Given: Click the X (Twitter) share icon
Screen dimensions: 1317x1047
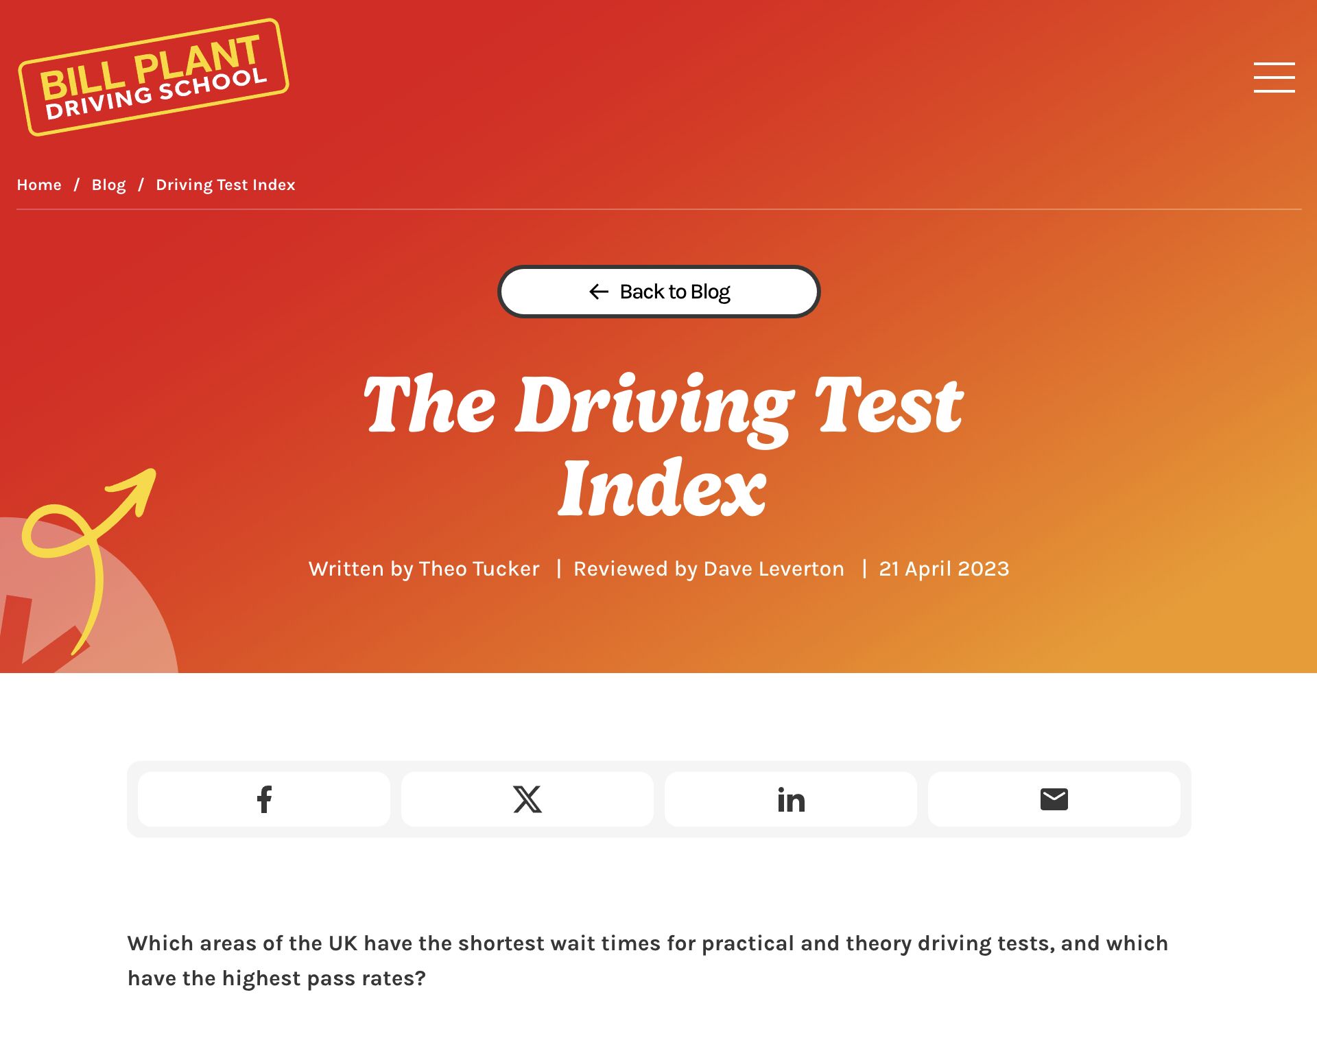Looking at the screenshot, I should pyautogui.click(x=527, y=798).
